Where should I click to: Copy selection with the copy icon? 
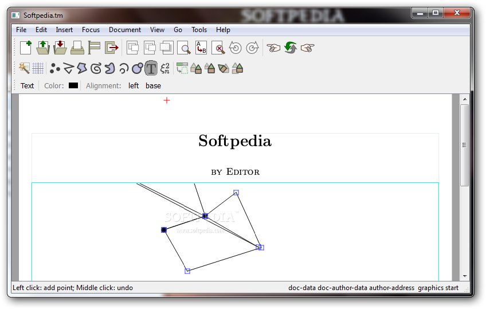coord(150,48)
